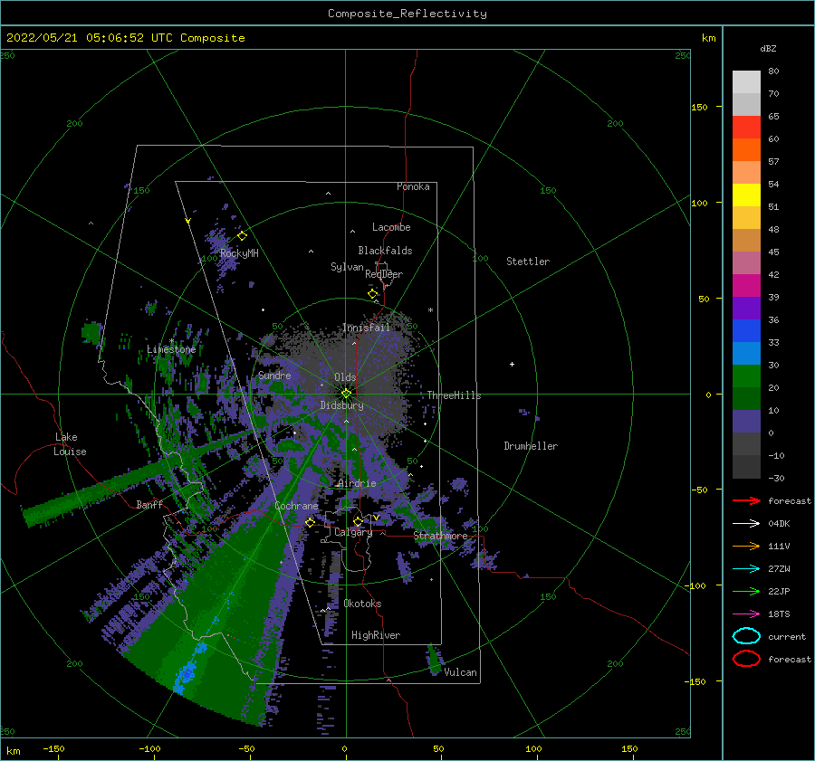Click the Banff town label

click(x=149, y=504)
